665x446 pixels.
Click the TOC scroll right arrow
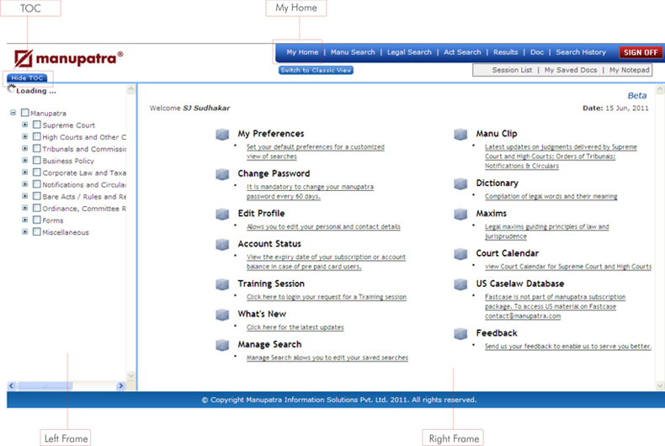coord(121,385)
